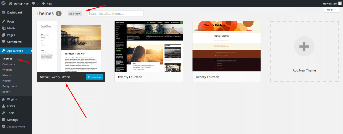Open the Posts pin icon menu

coord(4,21)
